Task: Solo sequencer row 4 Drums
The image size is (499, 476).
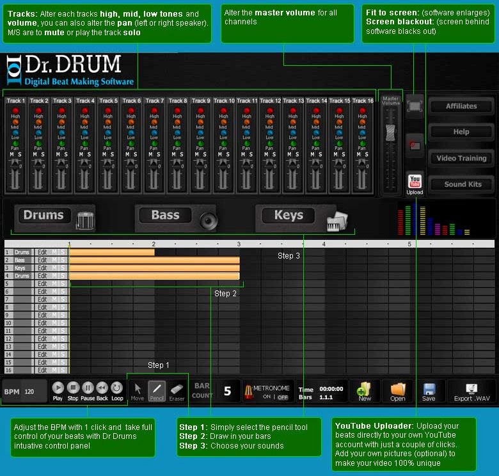Action: 63,276
